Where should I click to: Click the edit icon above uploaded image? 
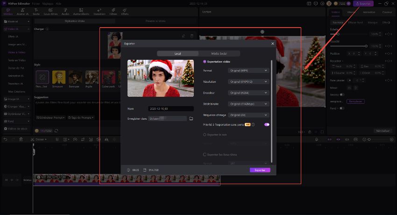pos(184,36)
